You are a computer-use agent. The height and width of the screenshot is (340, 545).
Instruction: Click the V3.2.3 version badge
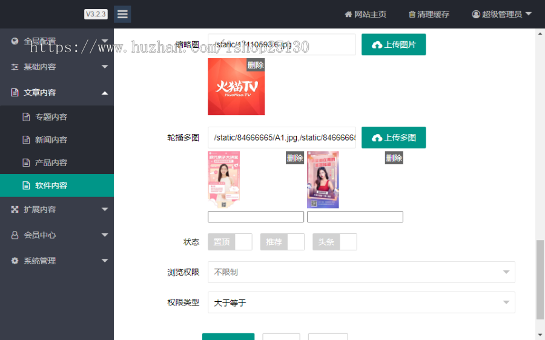[x=96, y=15]
